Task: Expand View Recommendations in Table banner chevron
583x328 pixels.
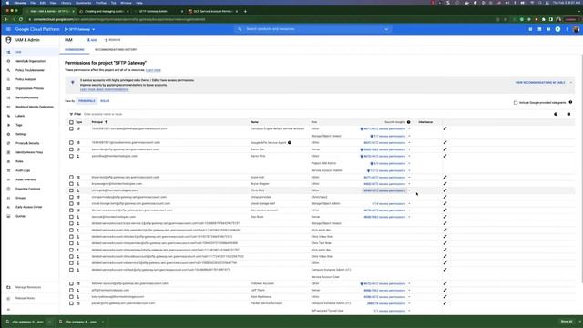Action: (571, 83)
